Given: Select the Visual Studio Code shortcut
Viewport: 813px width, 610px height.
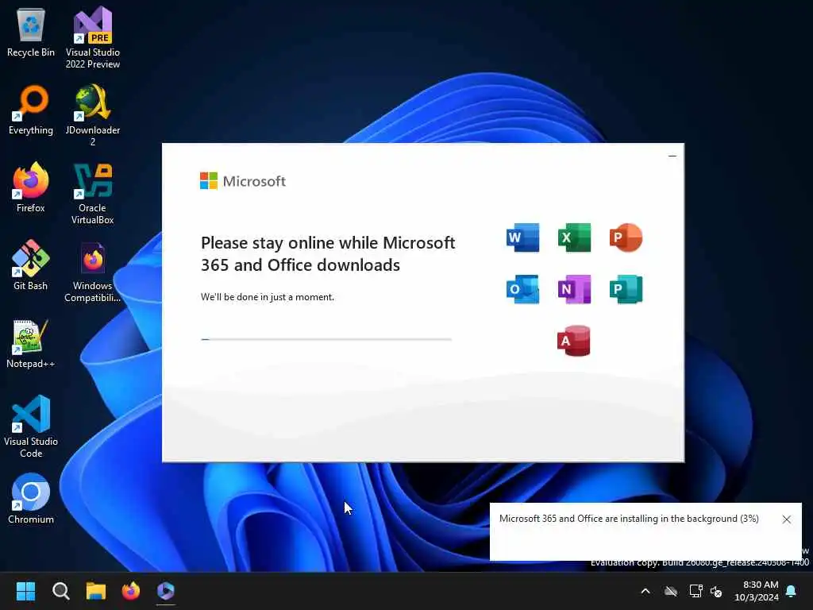Looking at the screenshot, I should (31, 427).
